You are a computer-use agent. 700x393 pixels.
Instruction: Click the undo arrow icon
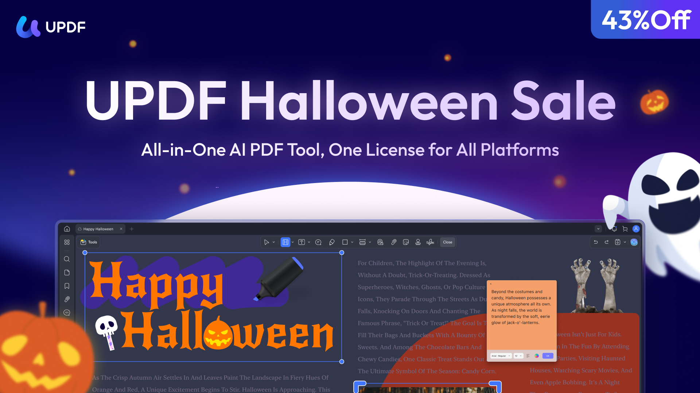click(x=596, y=242)
